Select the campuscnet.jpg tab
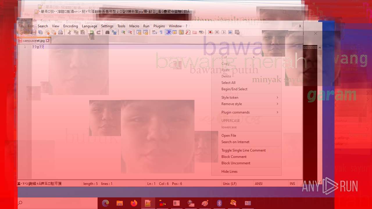Viewport: 372px width, 209px height. pyautogui.click(x=34, y=41)
